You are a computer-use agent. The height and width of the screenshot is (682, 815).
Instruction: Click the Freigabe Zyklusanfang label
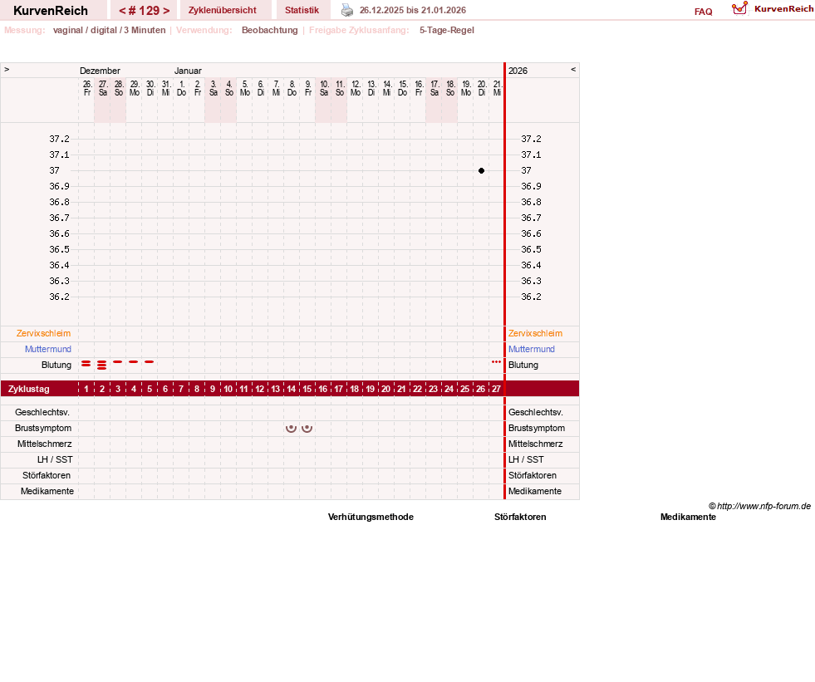point(359,30)
